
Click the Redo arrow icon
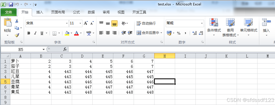click(26, 5)
